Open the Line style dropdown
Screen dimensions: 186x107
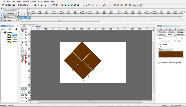pos(167,44)
